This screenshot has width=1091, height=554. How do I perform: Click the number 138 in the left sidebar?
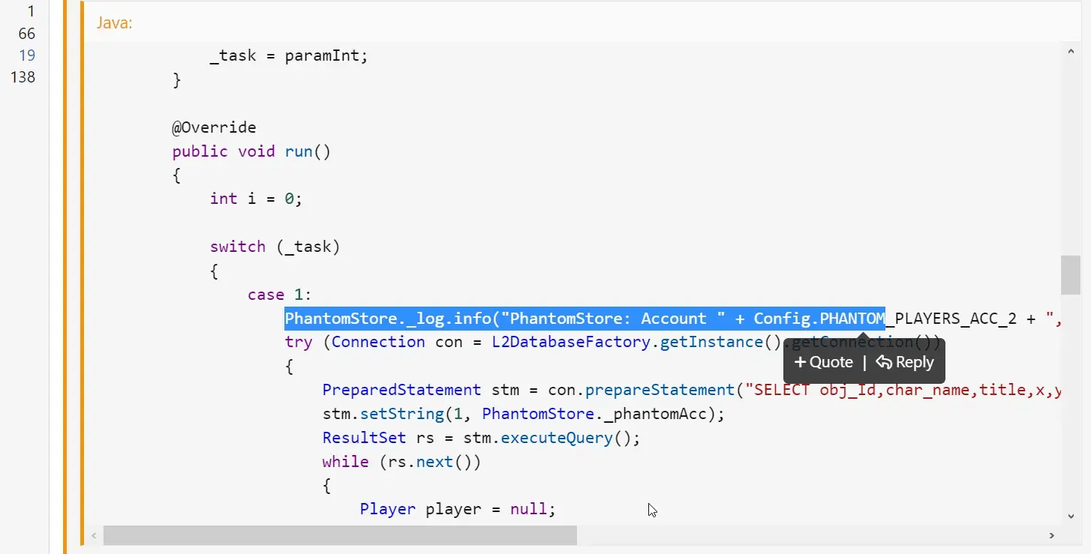pyautogui.click(x=23, y=76)
